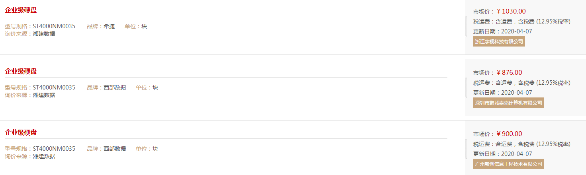Select 西部数据 brand in the ¥876.00 listing
Viewport: 586px width, 175px height.
pos(115,87)
